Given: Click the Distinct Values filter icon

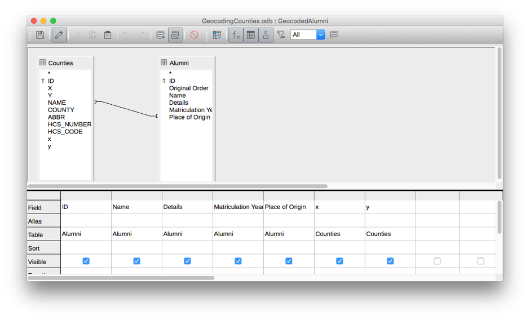Looking at the screenshot, I should click(281, 35).
